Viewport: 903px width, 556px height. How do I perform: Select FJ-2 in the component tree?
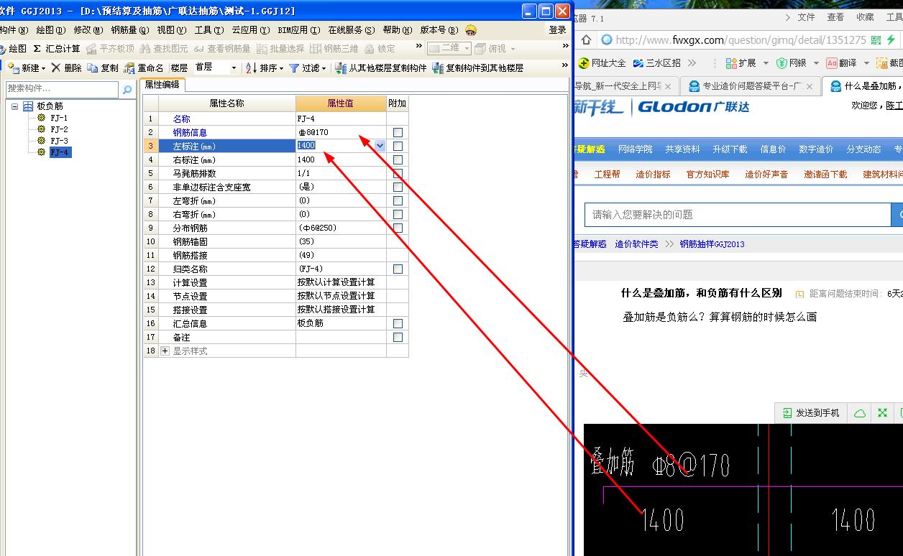tap(59, 129)
